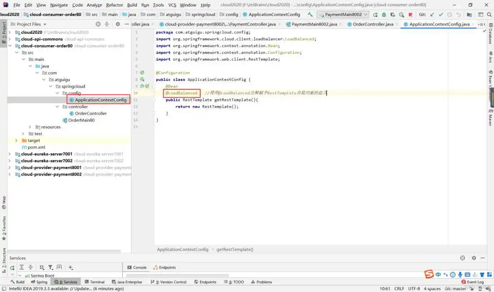Toggle file read-only lock in status bar
The width and height of the screenshot is (494, 292).
coord(472,289)
